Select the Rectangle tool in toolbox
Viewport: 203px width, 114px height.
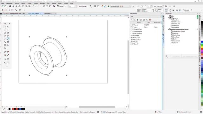point(5,33)
